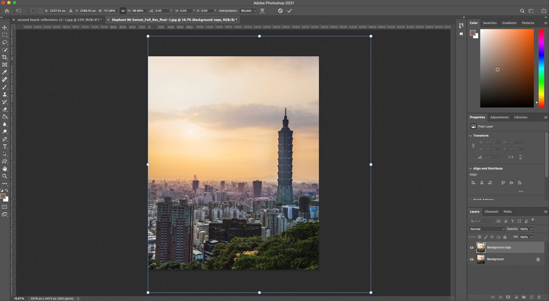The image size is (549, 301).
Task: Commit the transform with the checkmark
Action: point(290,11)
